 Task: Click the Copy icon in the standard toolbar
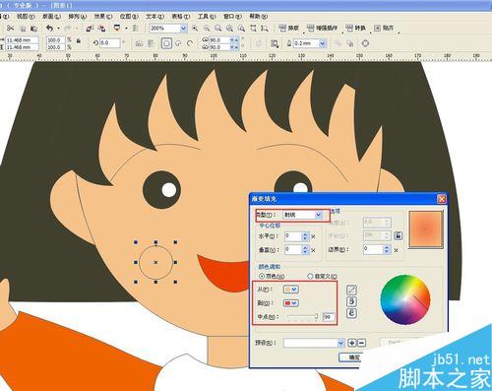(23, 29)
